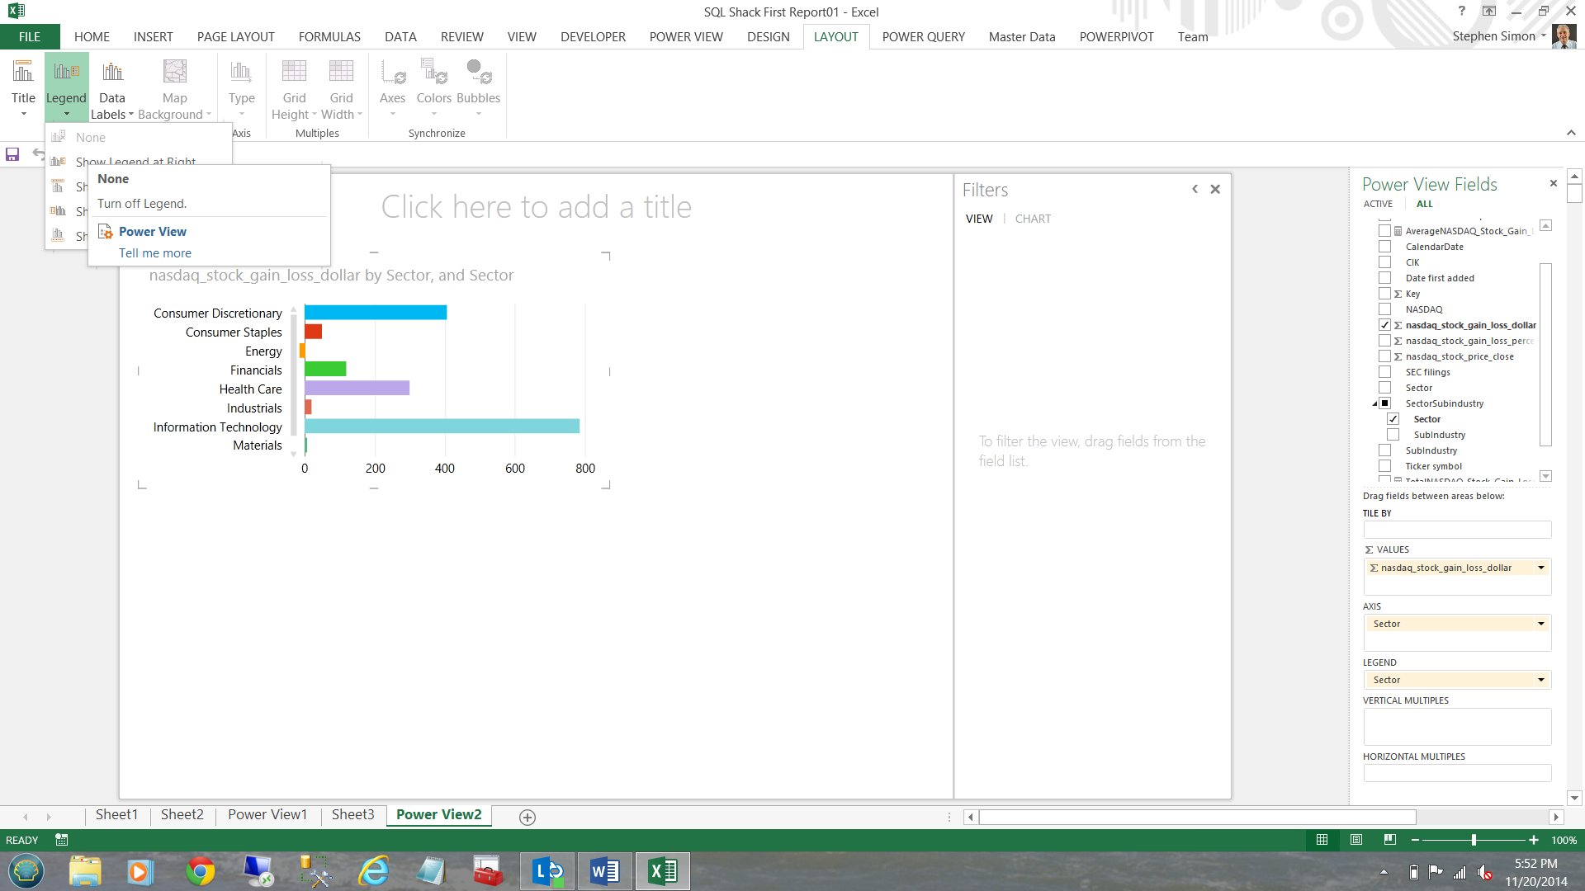
Task: Check the CalendarDate field checkbox
Action: click(x=1384, y=247)
